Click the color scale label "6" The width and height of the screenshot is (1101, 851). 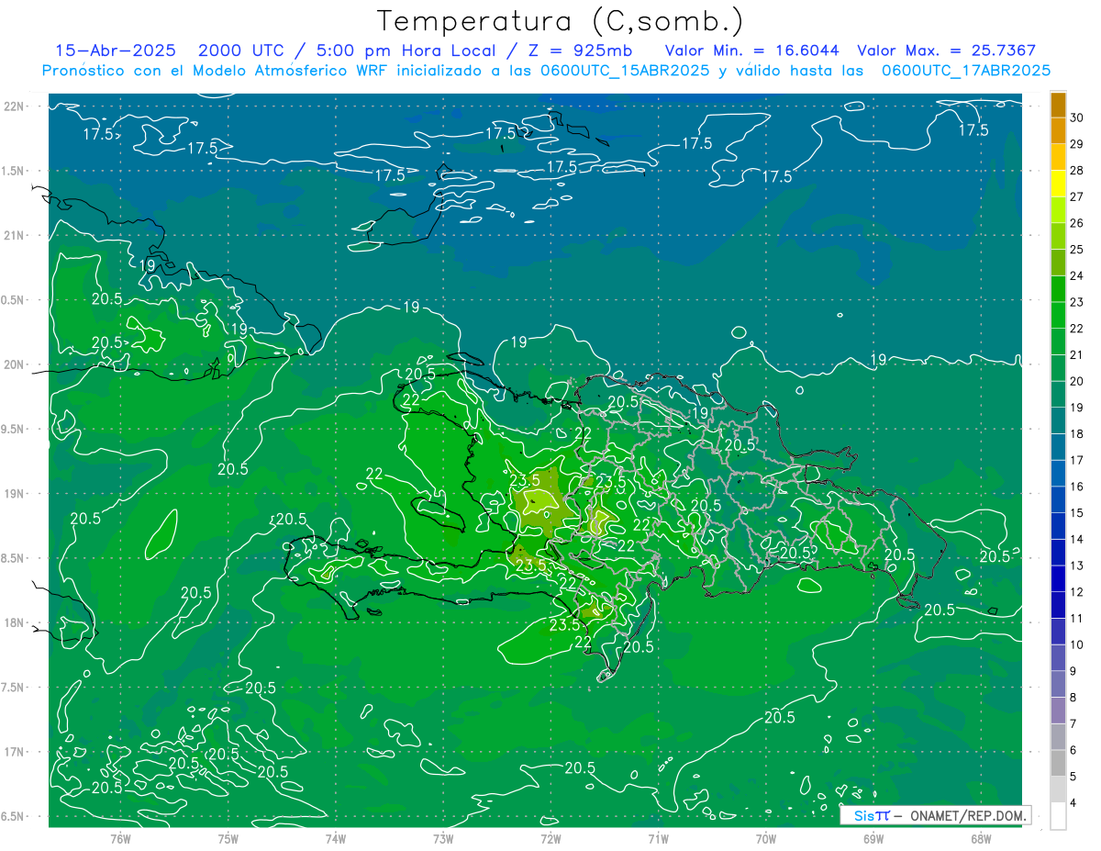point(1073,750)
